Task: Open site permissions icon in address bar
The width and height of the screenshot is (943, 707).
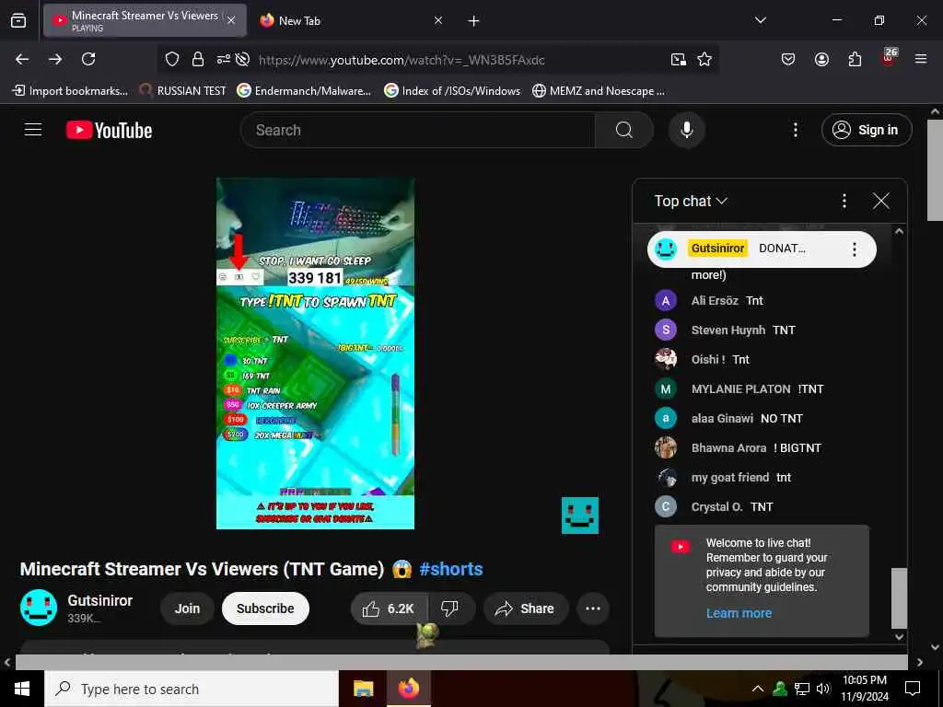Action: point(223,59)
